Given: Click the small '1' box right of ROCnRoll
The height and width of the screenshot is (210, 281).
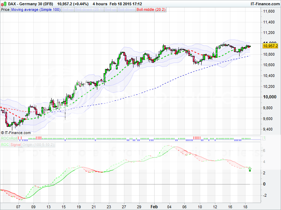Looking at the screenshot, I should 263,139.
